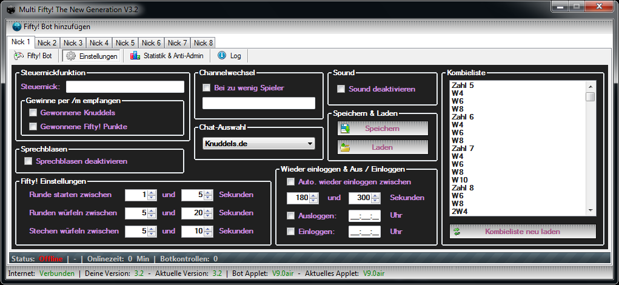Viewport: 619px width, 285px height.
Task: Click the folder icon on Laden
Action: pyautogui.click(x=346, y=147)
